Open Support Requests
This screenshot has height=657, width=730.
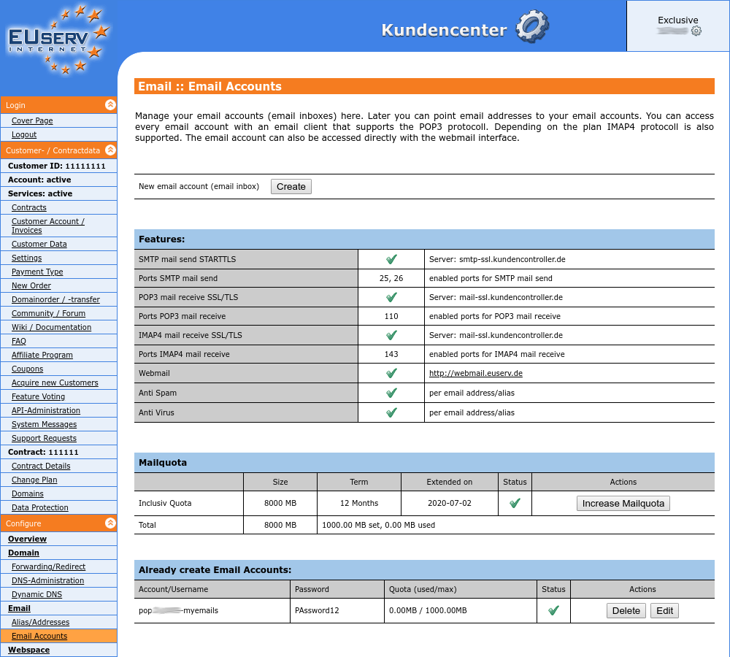click(x=44, y=438)
